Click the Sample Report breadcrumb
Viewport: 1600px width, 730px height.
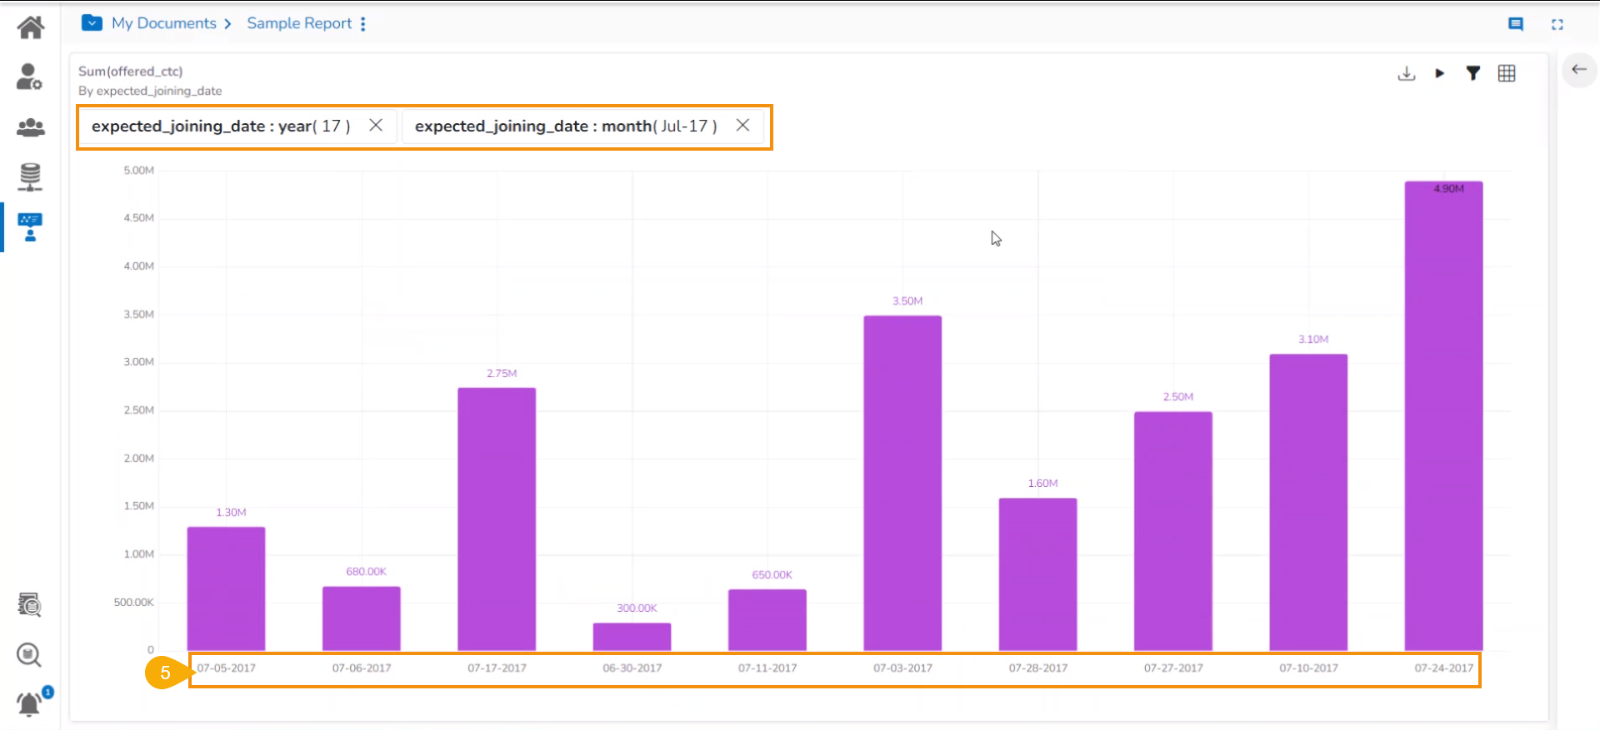point(299,23)
